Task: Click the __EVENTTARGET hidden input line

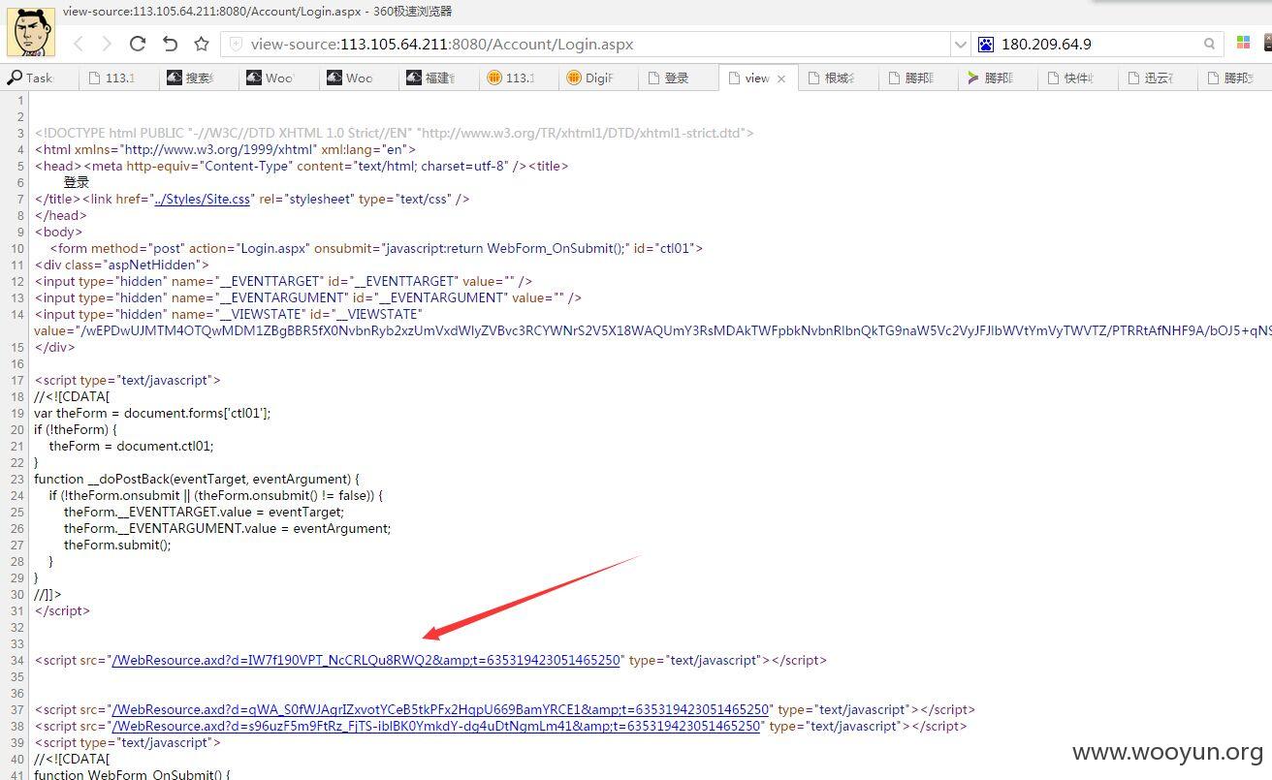Action: click(x=283, y=281)
